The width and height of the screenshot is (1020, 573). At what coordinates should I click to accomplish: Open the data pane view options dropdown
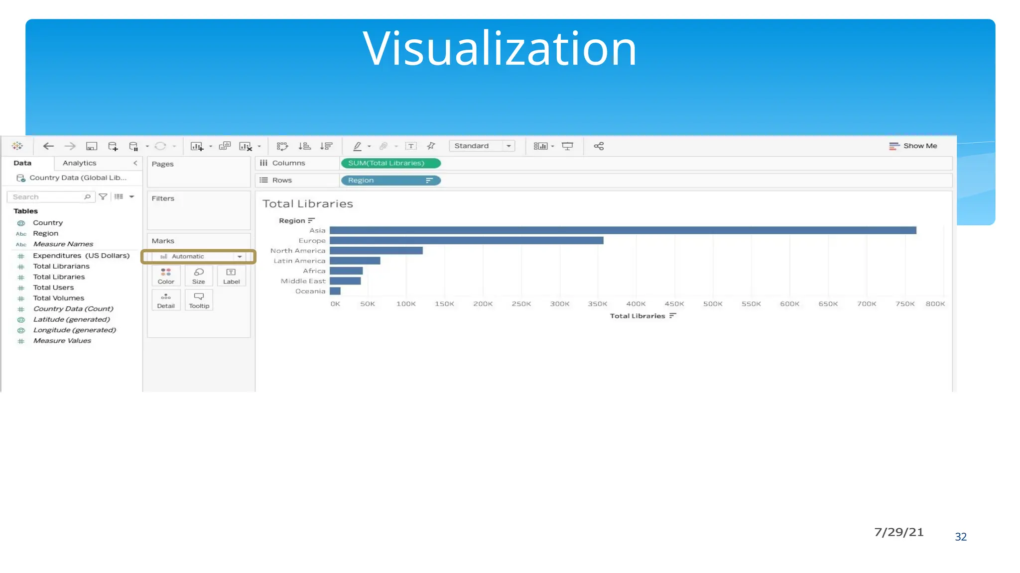[132, 196]
